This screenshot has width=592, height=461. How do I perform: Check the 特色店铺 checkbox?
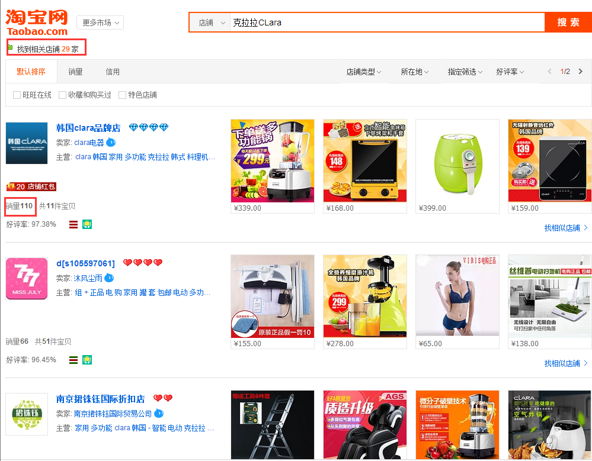point(122,95)
